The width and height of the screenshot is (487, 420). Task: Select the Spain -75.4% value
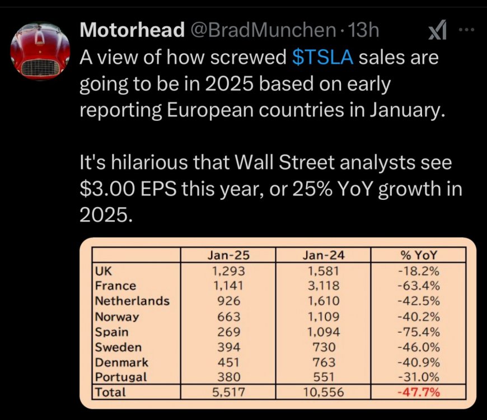pyautogui.click(x=418, y=331)
